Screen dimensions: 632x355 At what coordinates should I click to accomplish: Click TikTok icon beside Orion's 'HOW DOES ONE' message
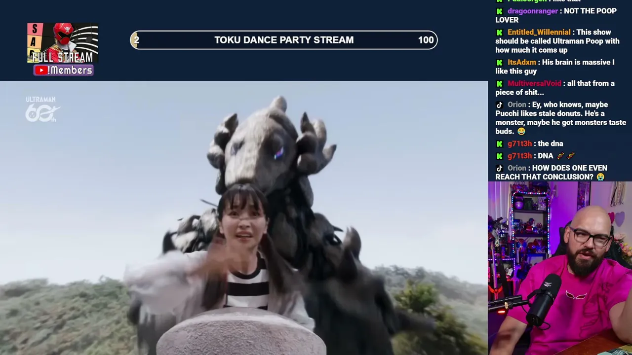click(x=499, y=169)
